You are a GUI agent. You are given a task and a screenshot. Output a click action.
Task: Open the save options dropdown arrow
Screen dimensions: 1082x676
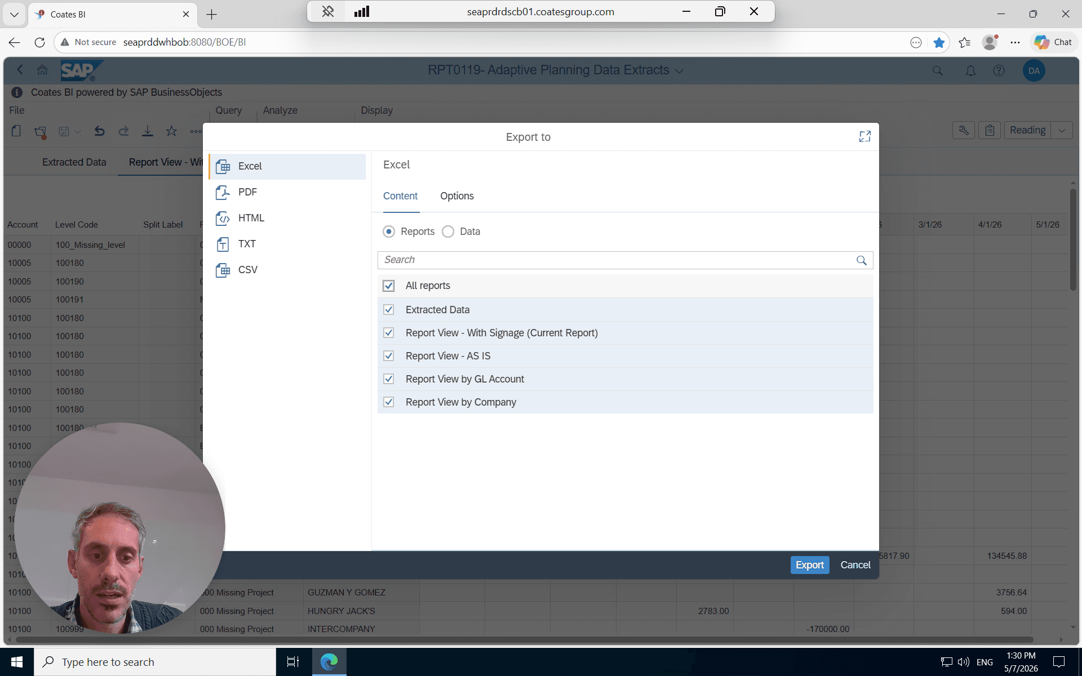pos(78,132)
